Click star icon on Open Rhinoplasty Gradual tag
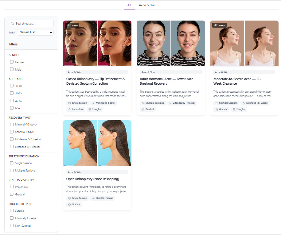Viewport: 281px width, 235px height. coord(69,205)
